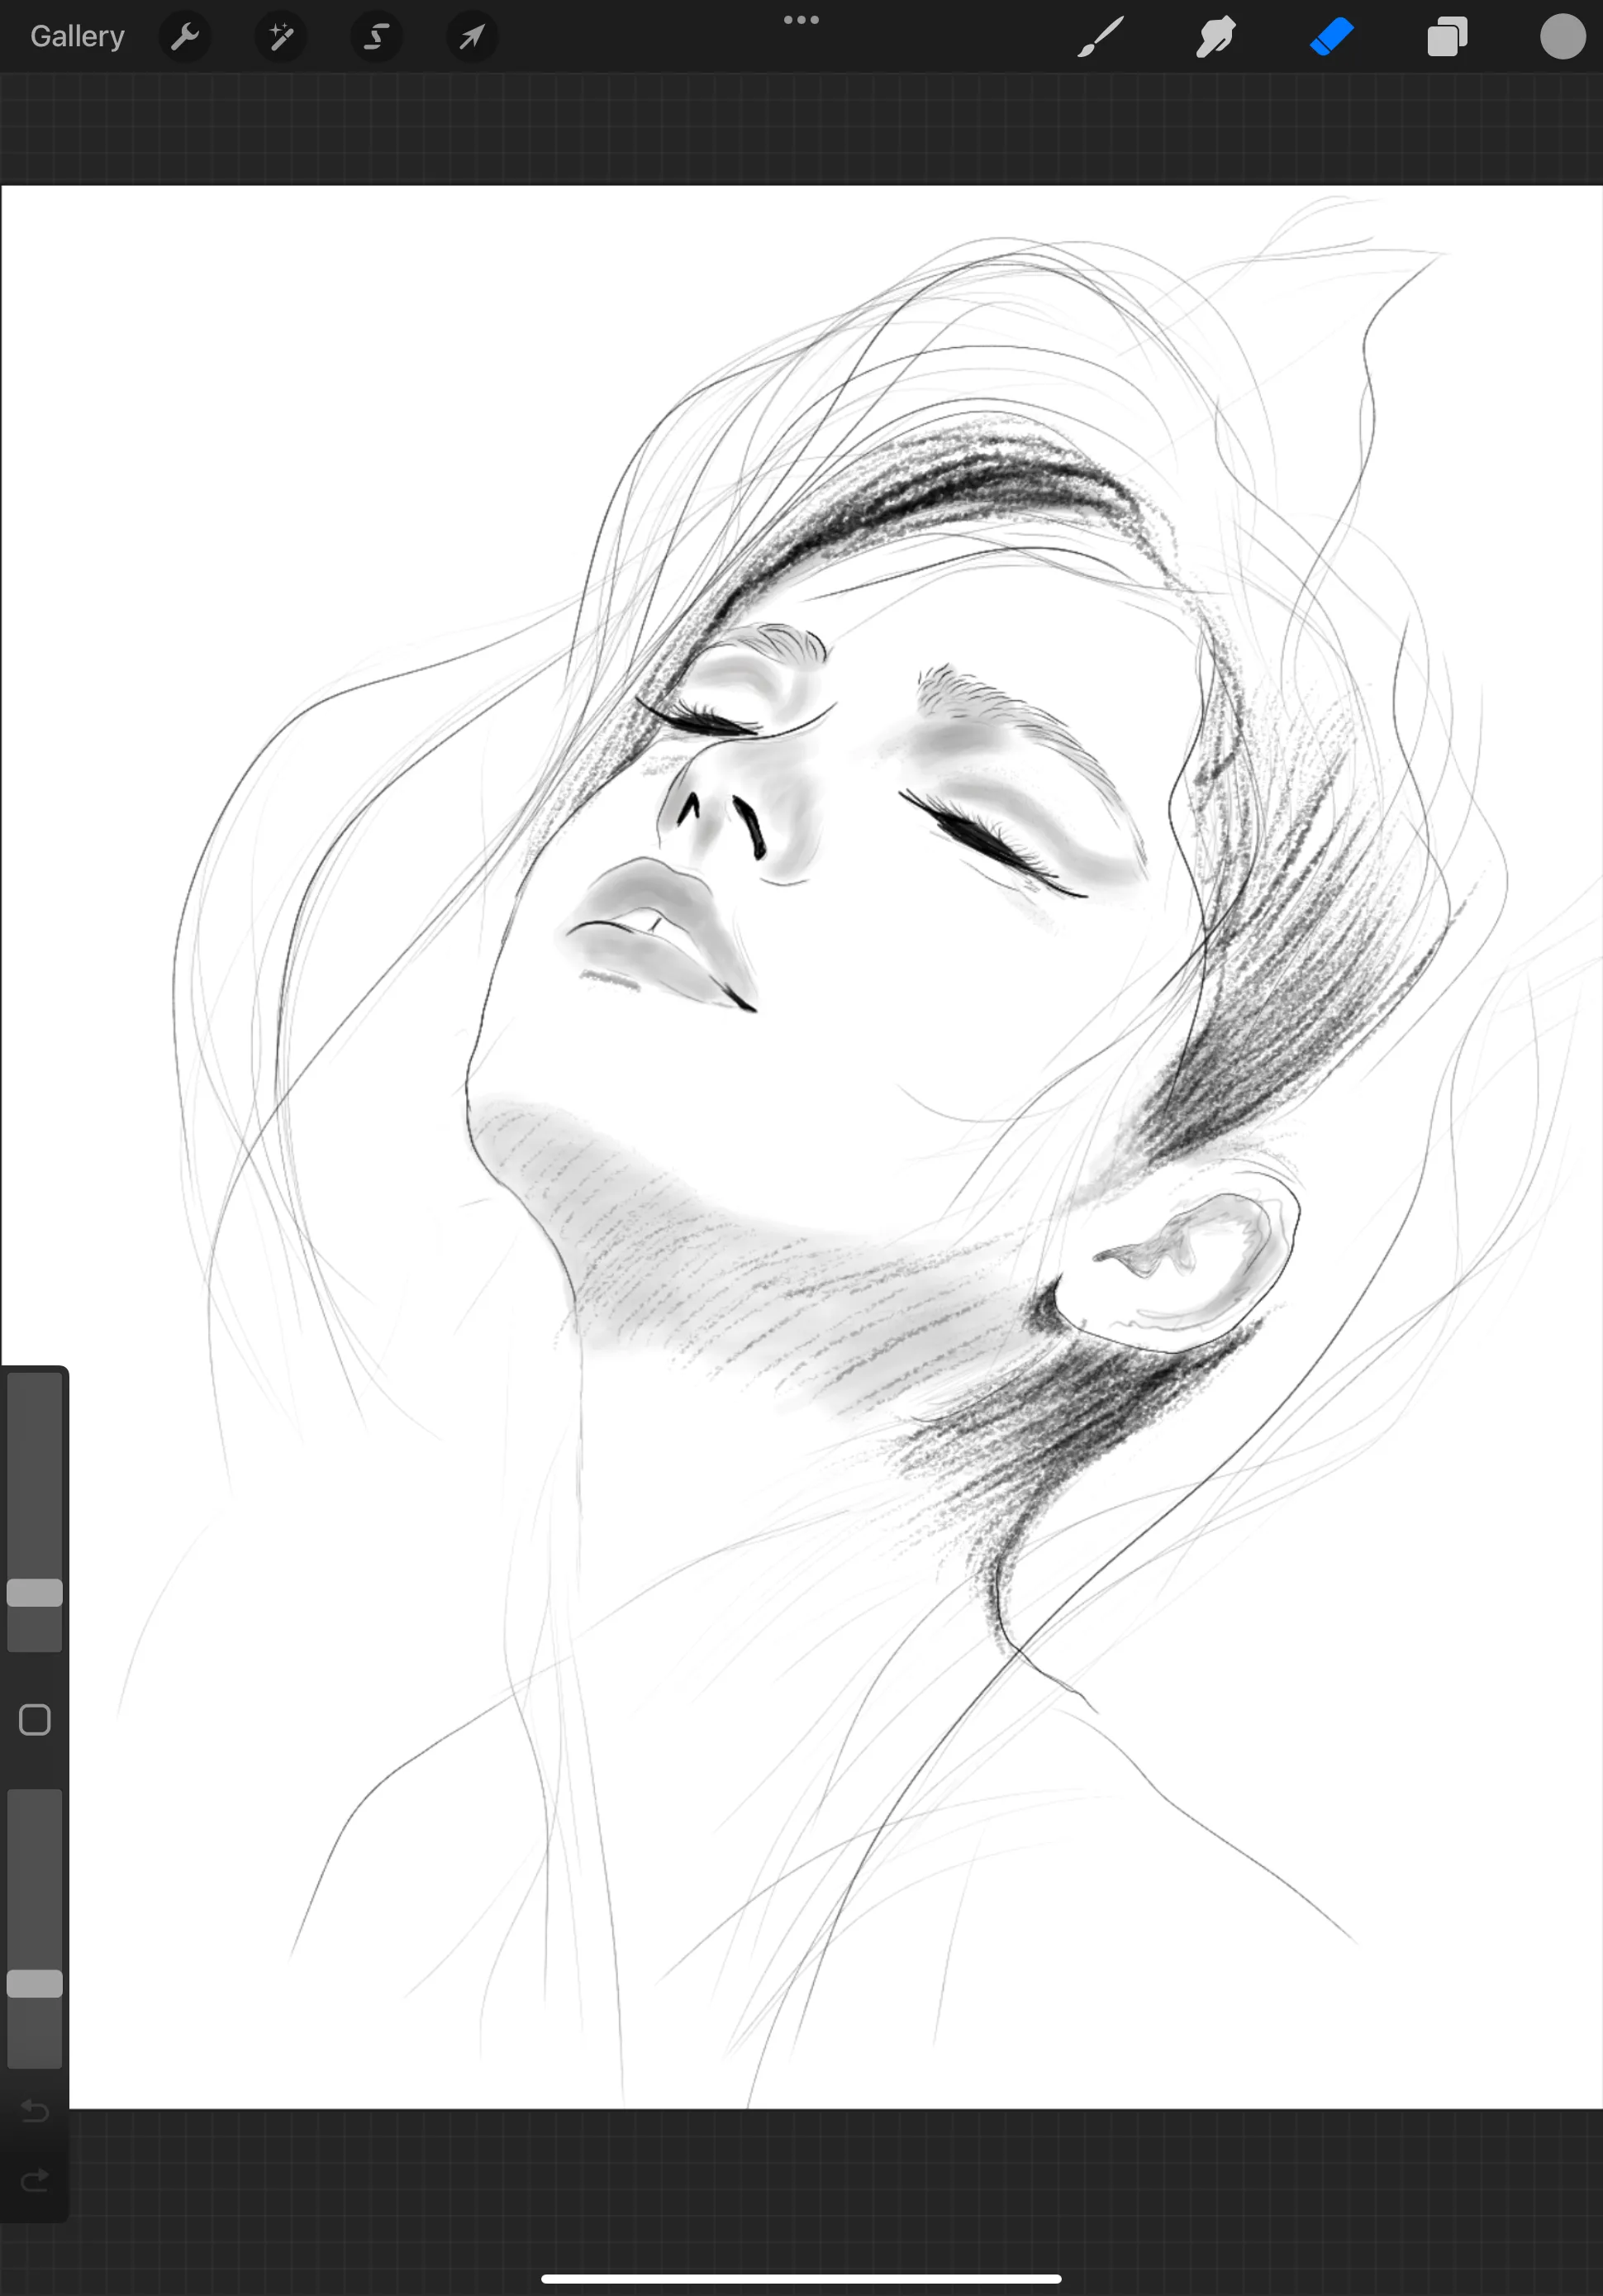The height and width of the screenshot is (2296, 1603).
Task: Click the undo arrow in the sidebar
Action: click(35, 2110)
